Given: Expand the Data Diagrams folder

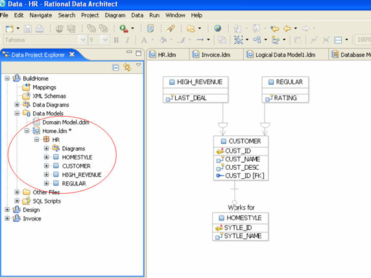Looking at the screenshot, I should tap(17, 104).
